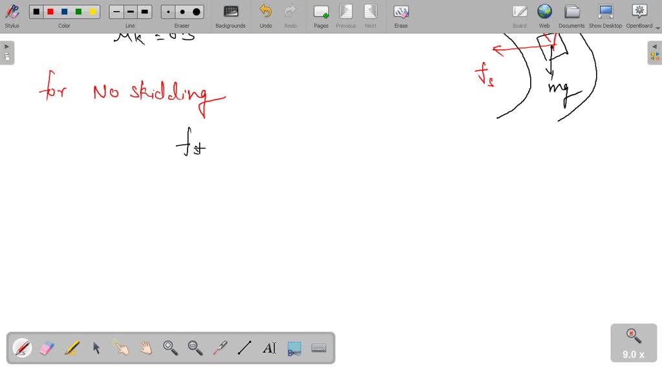Open the virtual keyboard

tap(319, 348)
